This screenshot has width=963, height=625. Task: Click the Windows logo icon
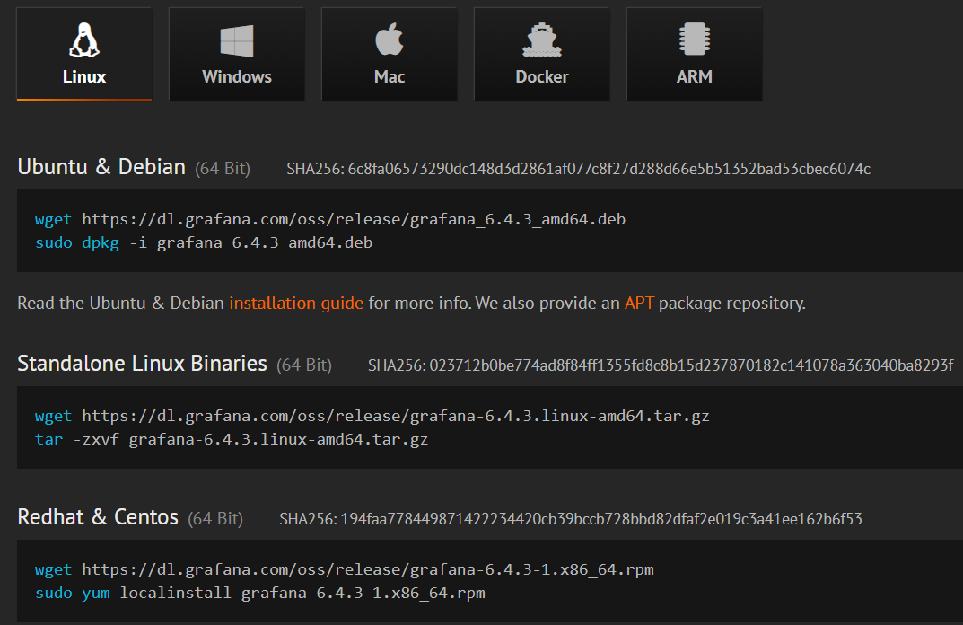237,41
